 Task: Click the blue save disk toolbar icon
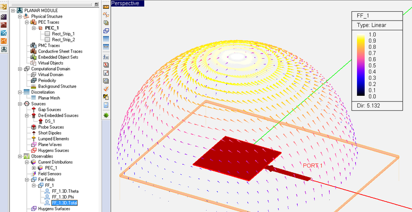106,105
